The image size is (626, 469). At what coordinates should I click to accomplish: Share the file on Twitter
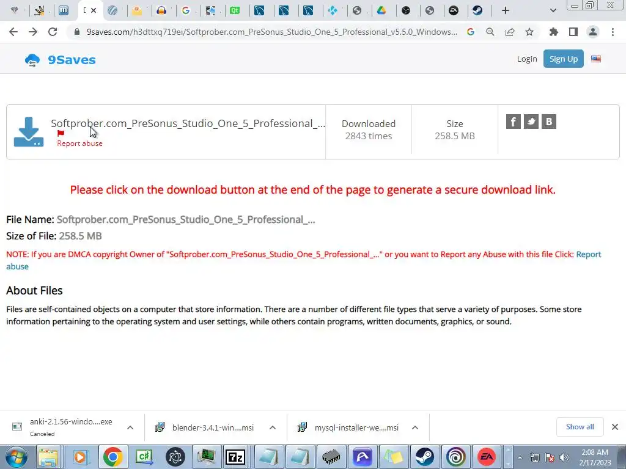(x=531, y=122)
